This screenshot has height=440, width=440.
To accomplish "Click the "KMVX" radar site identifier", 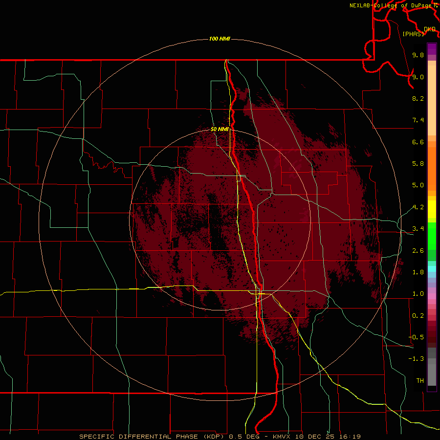I will click(x=281, y=437).
